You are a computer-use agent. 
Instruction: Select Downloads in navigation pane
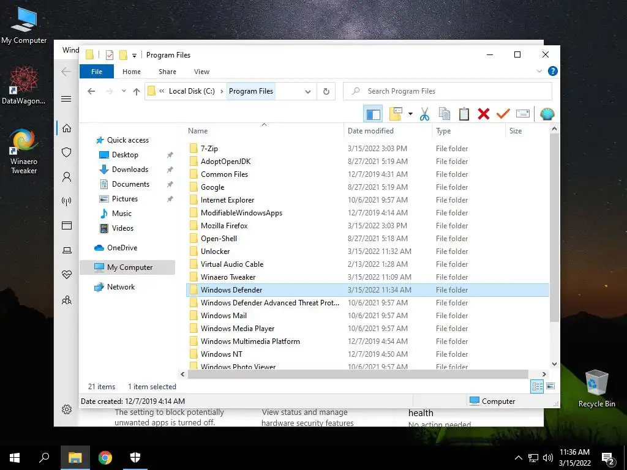point(130,170)
